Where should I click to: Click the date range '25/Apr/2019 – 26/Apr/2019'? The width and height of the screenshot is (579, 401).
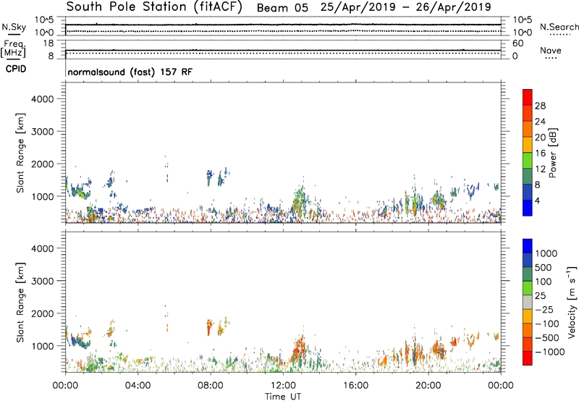(405, 7)
